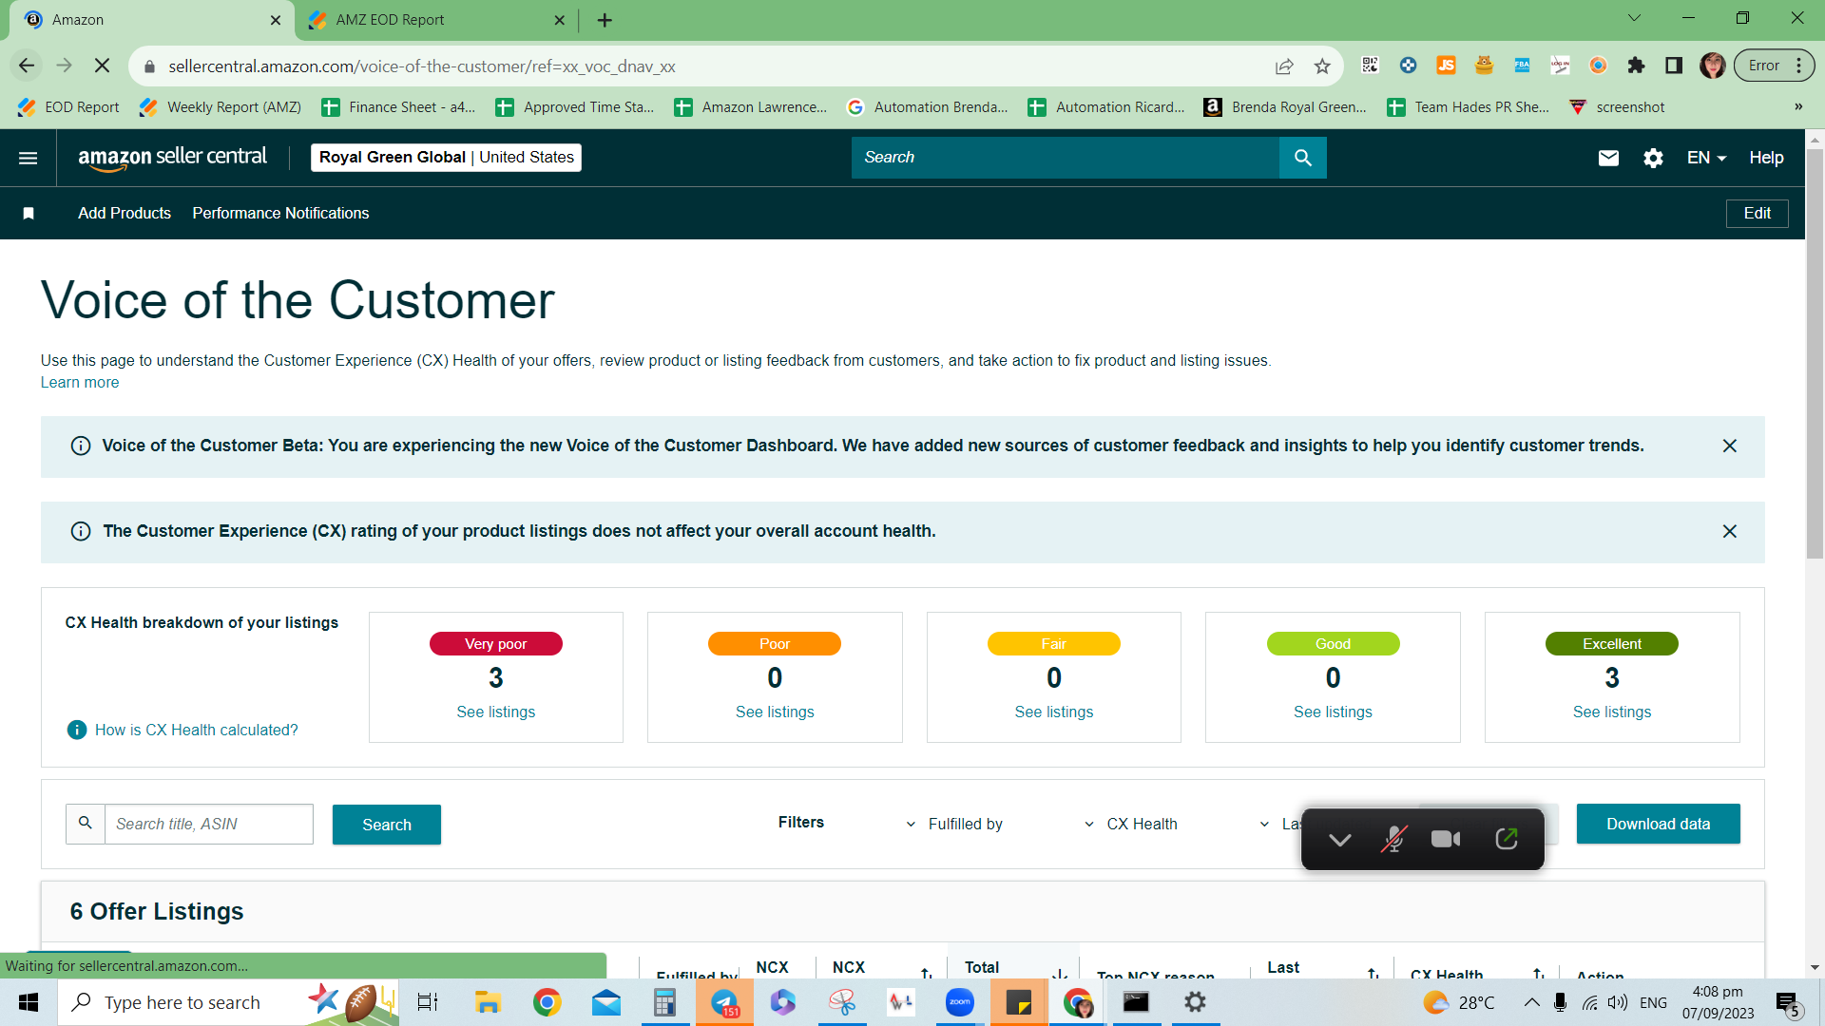
Task: Open the Royal Green Global marketplace switcher
Action: tap(446, 158)
